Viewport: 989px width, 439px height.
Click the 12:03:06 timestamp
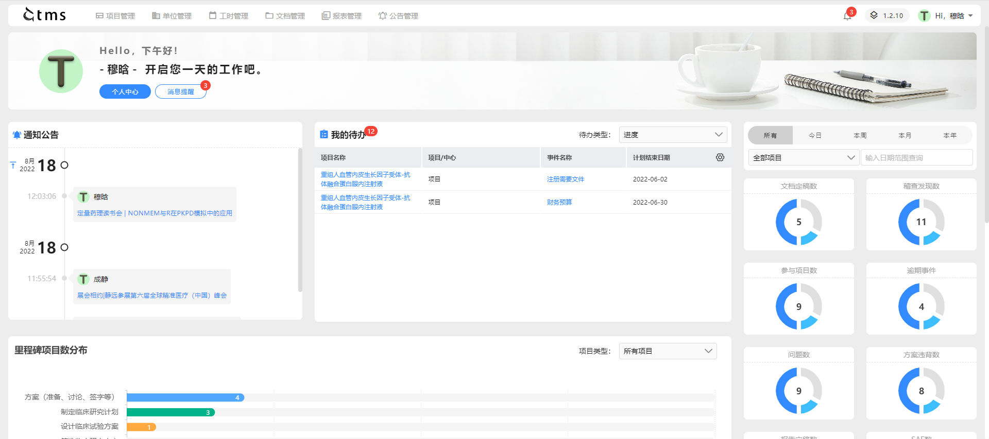[x=42, y=196]
